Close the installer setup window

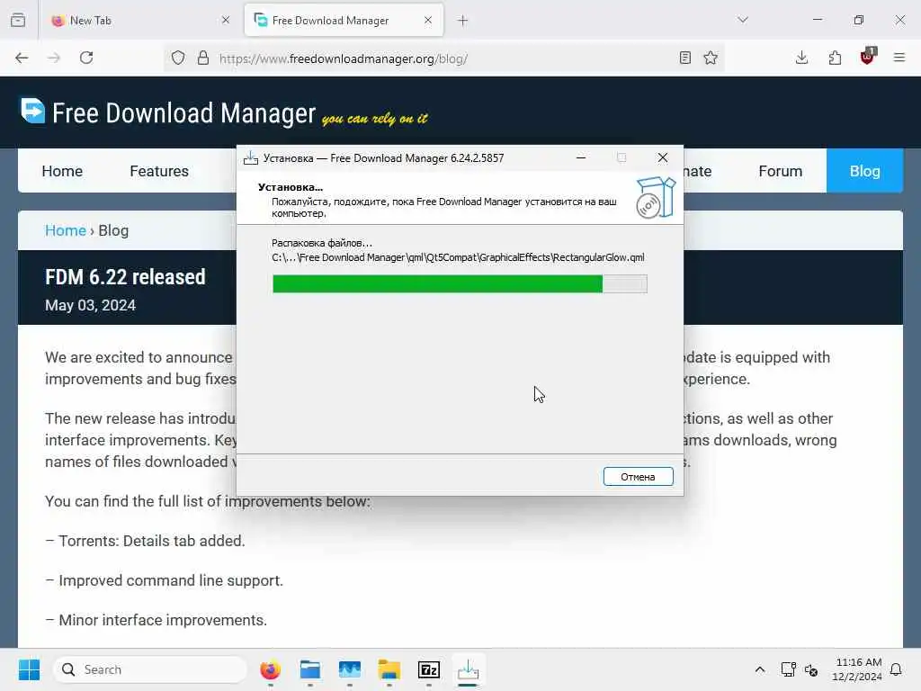pos(663,157)
